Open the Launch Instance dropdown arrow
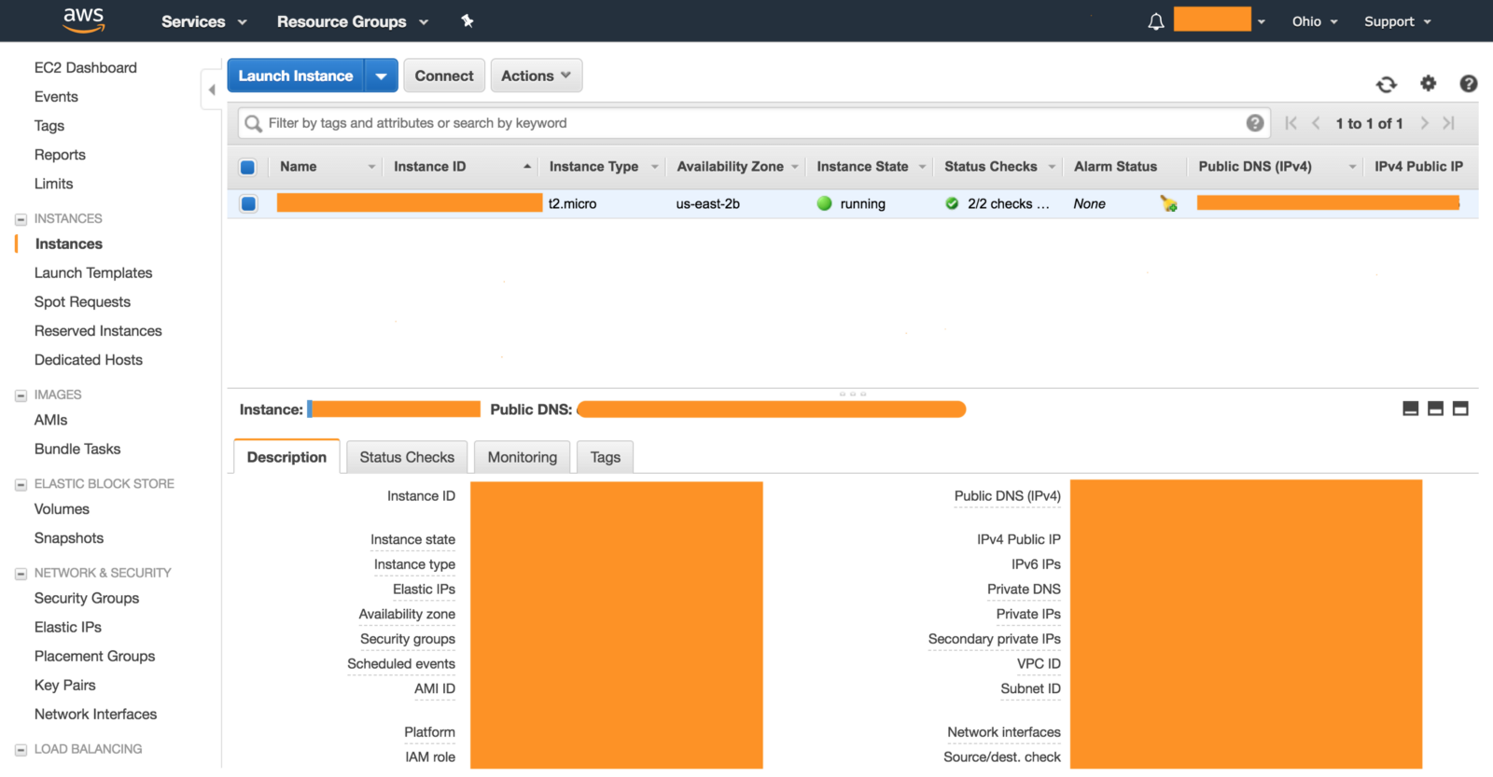1493x777 pixels. [381, 76]
